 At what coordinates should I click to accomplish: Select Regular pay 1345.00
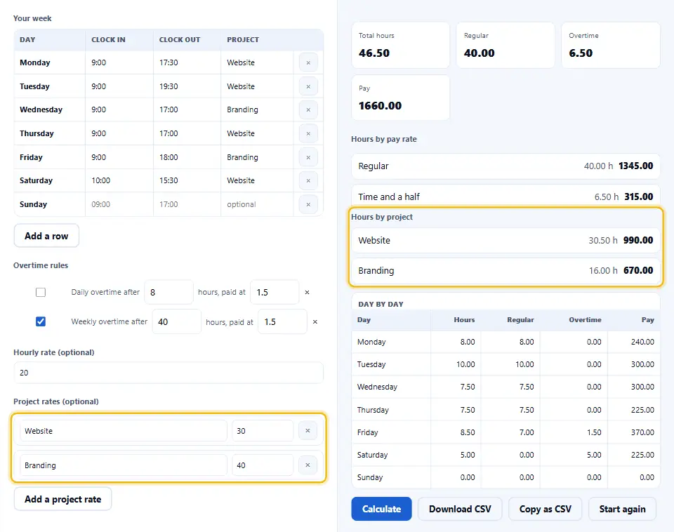636,166
